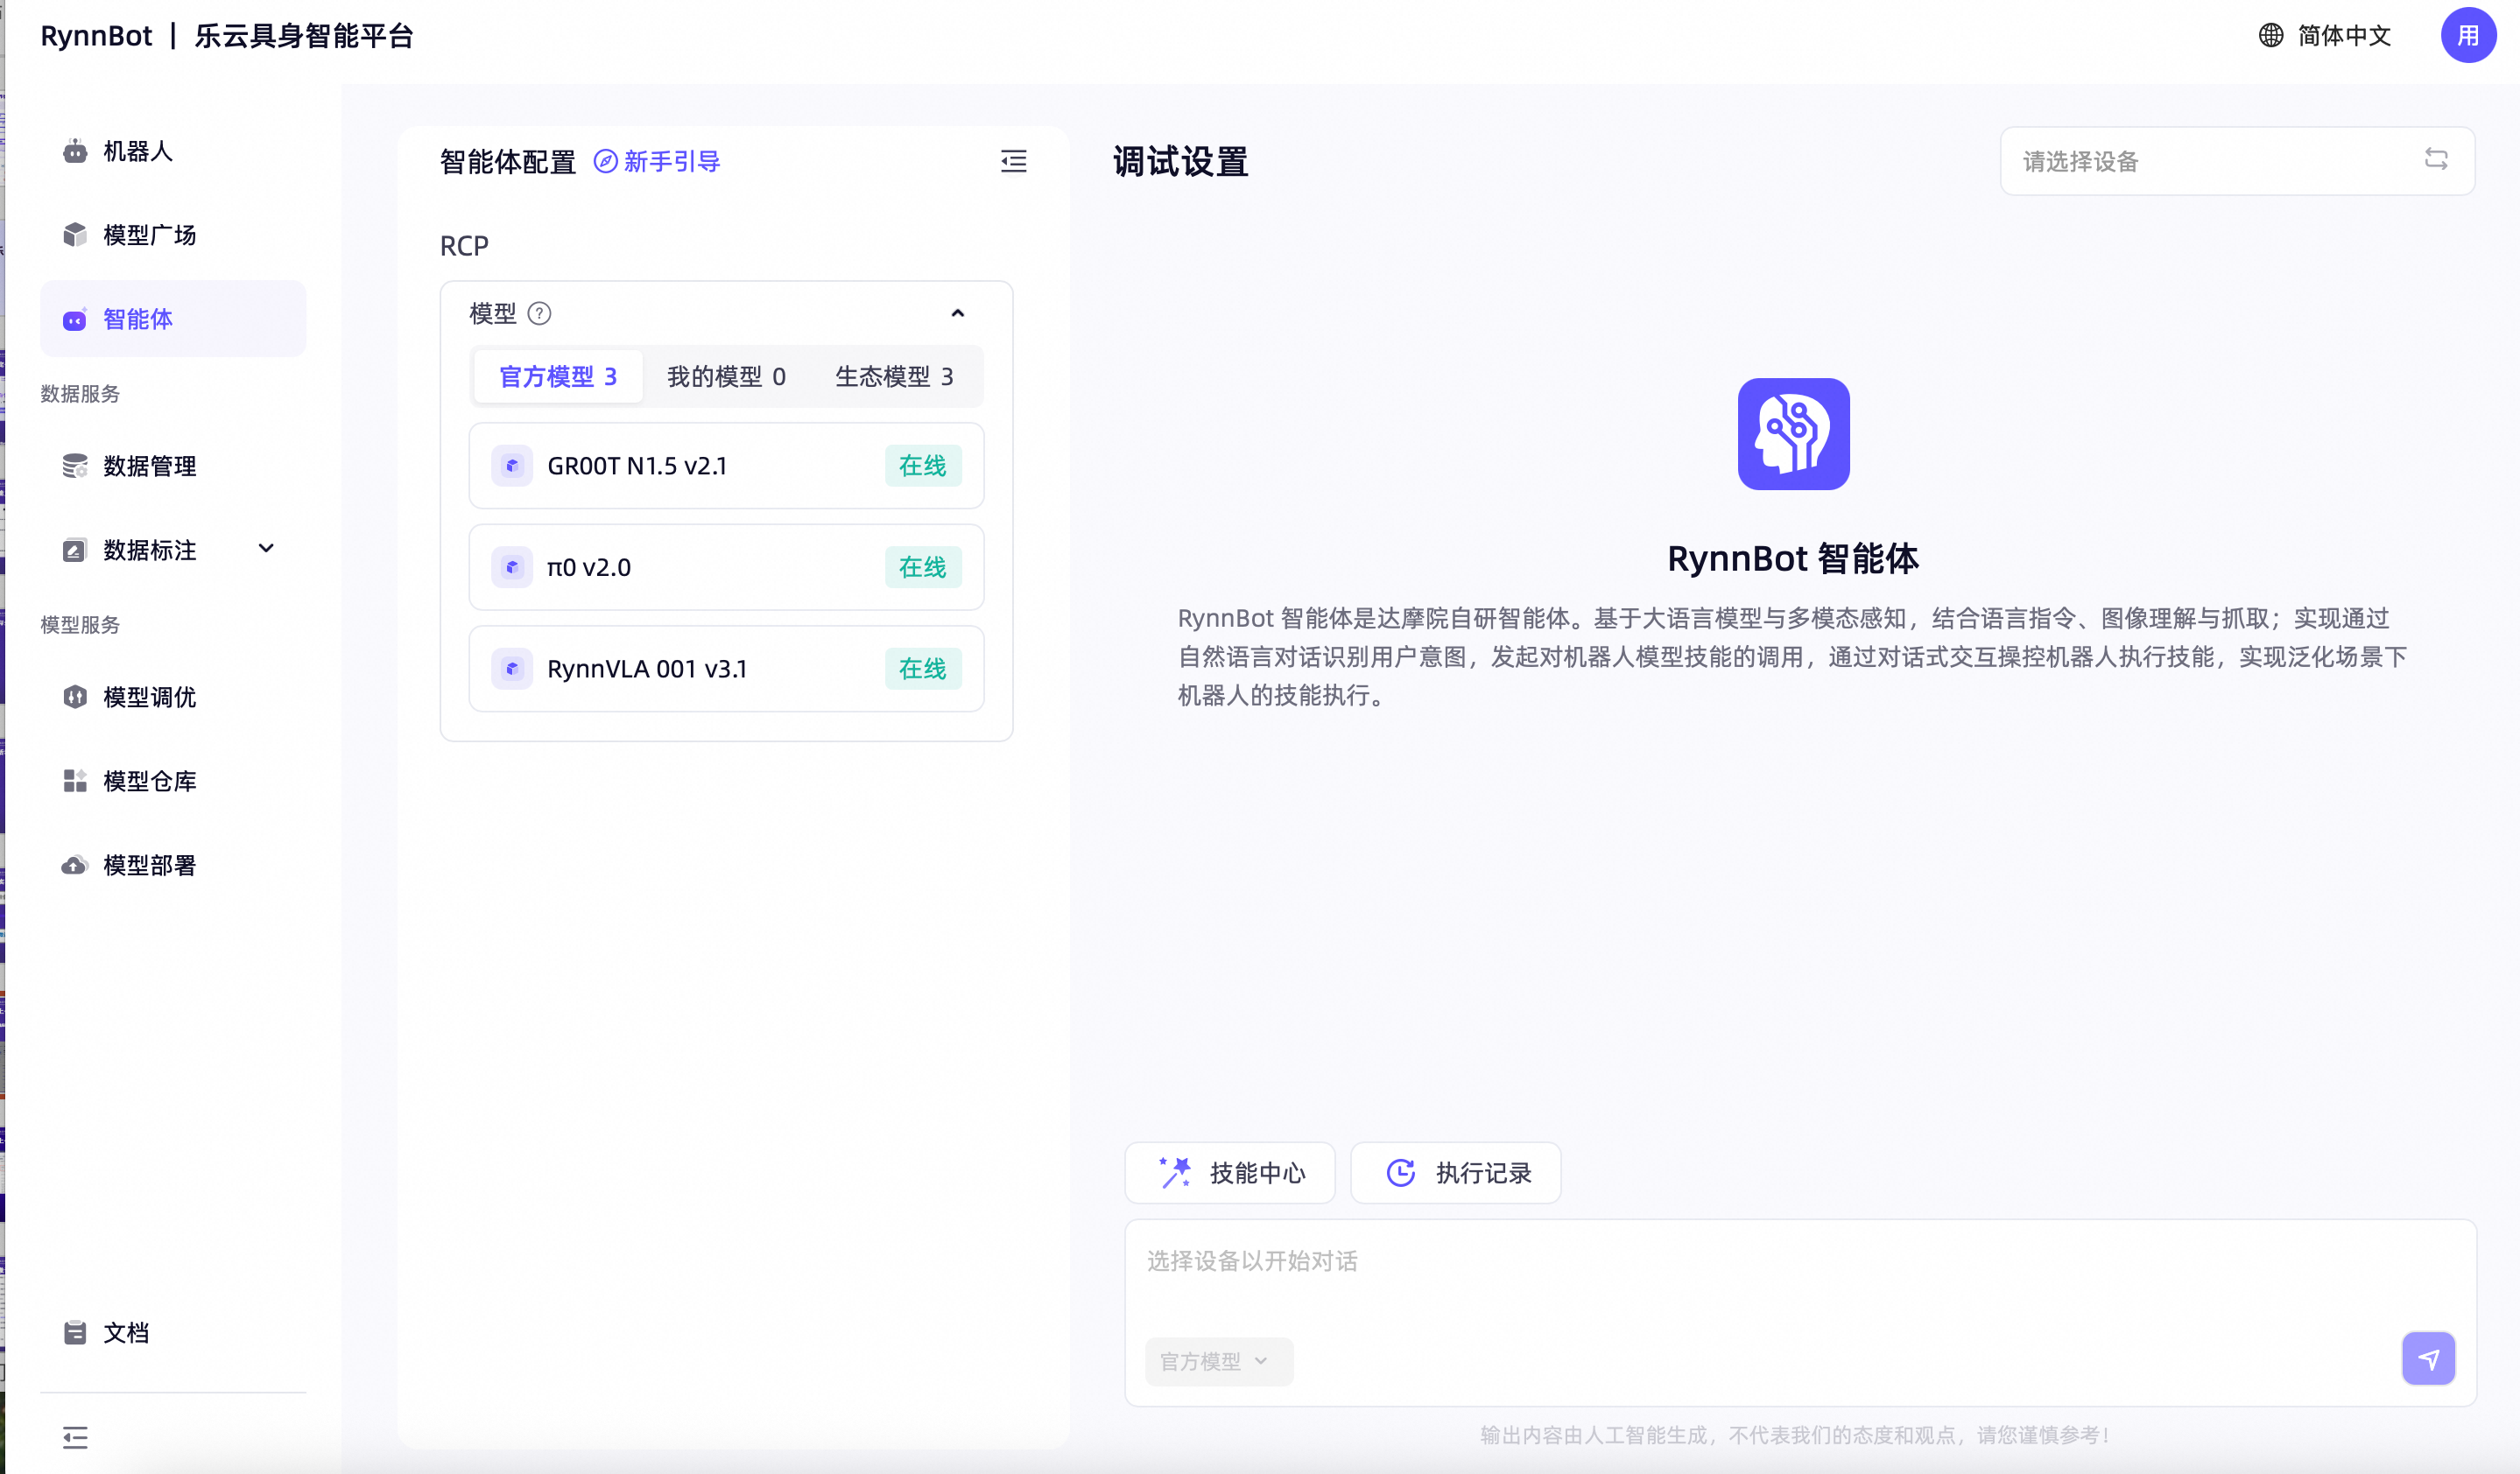
Task: Switch to 我的模型 tab
Action: (726, 376)
